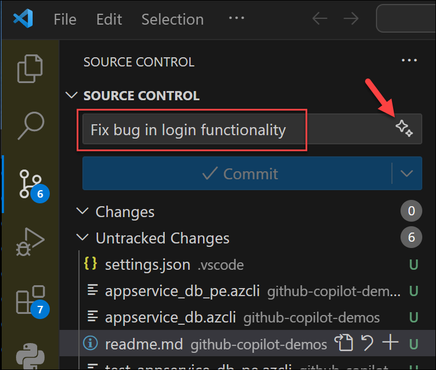Open the Commit button dropdown arrow
This screenshot has width=436, height=370.
click(406, 174)
